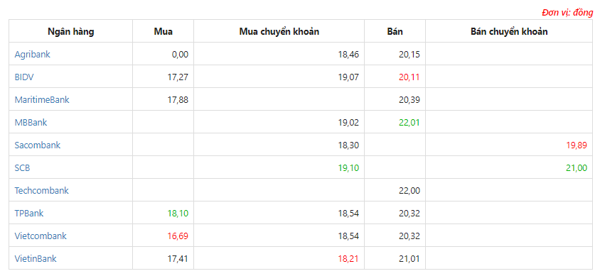This screenshot has width=600, height=276.
Task: Open the MBBank link
Action: (x=31, y=123)
